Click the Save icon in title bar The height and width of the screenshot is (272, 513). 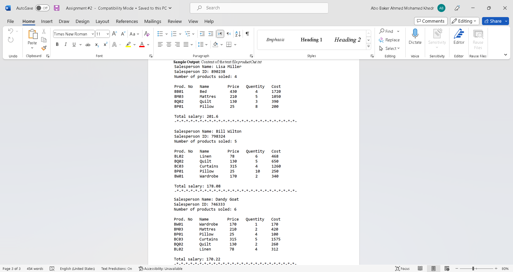click(57, 8)
